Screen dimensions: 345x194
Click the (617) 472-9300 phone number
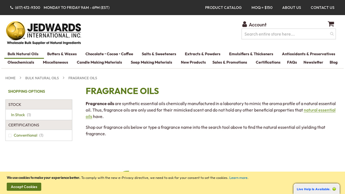click(x=28, y=7)
